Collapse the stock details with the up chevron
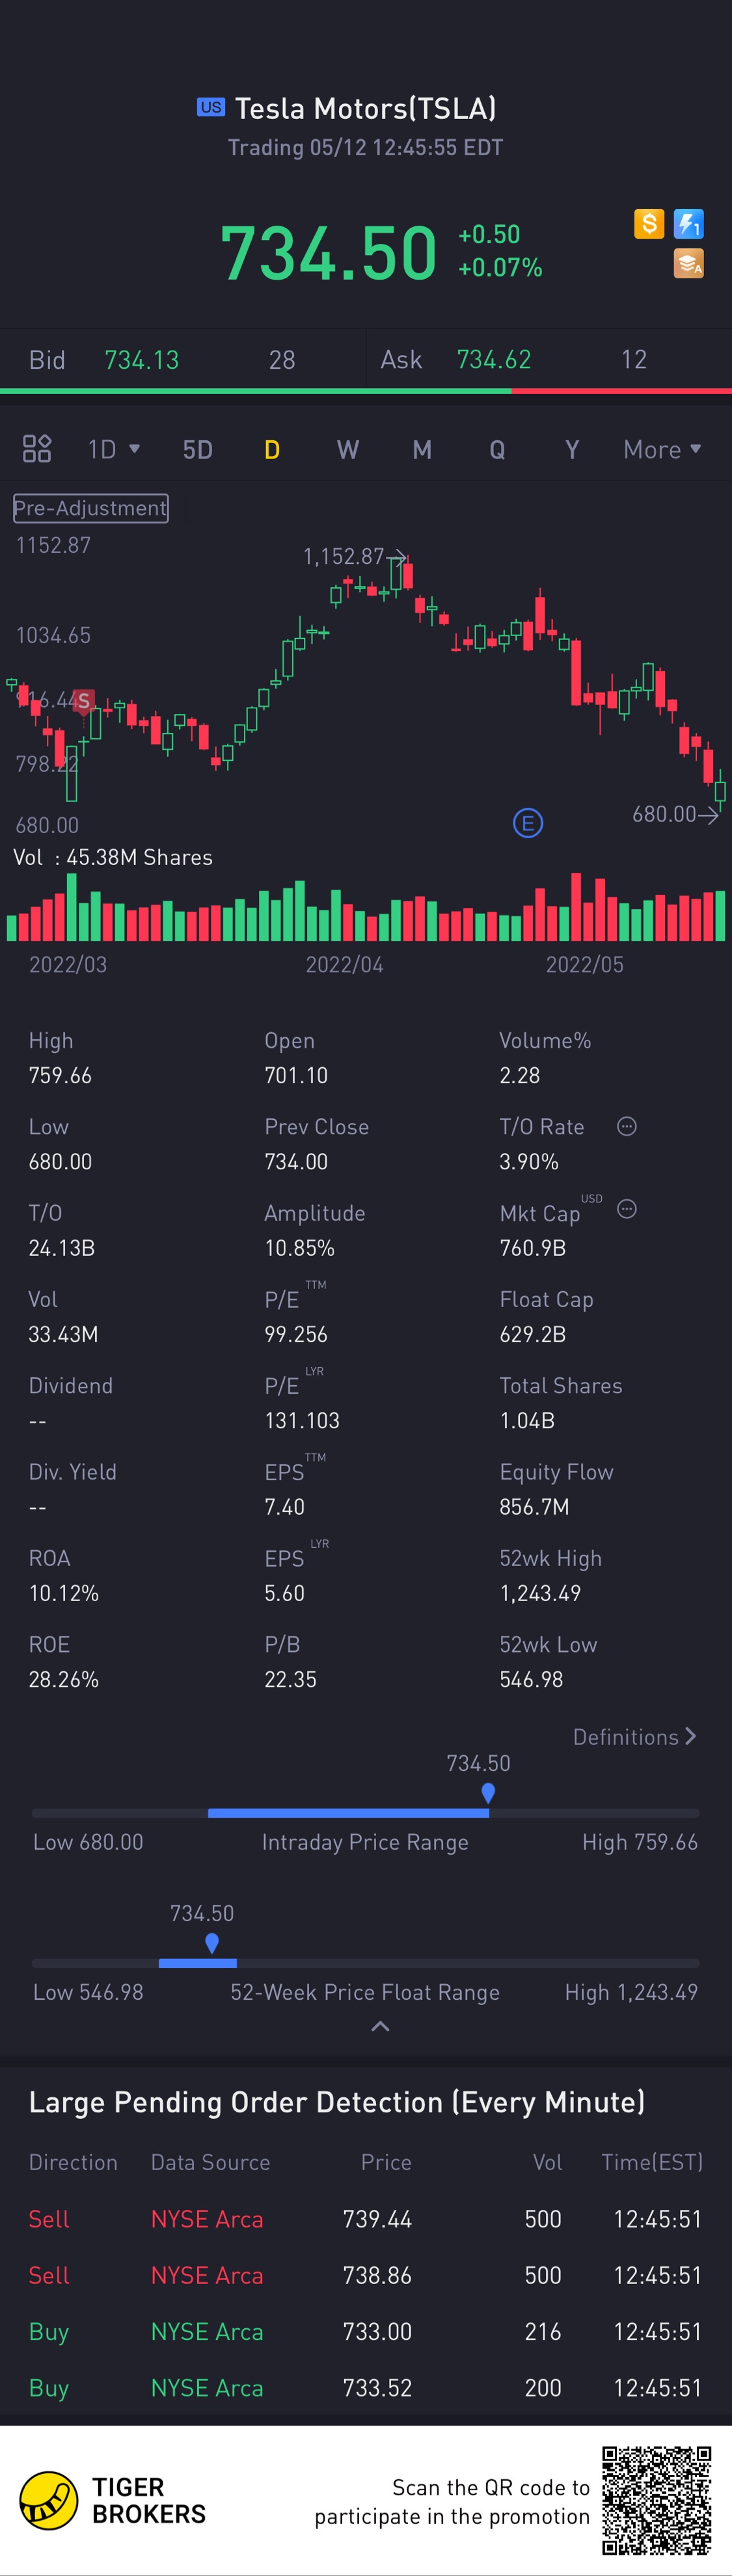This screenshot has width=732, height=2576. pos(380,2026)
